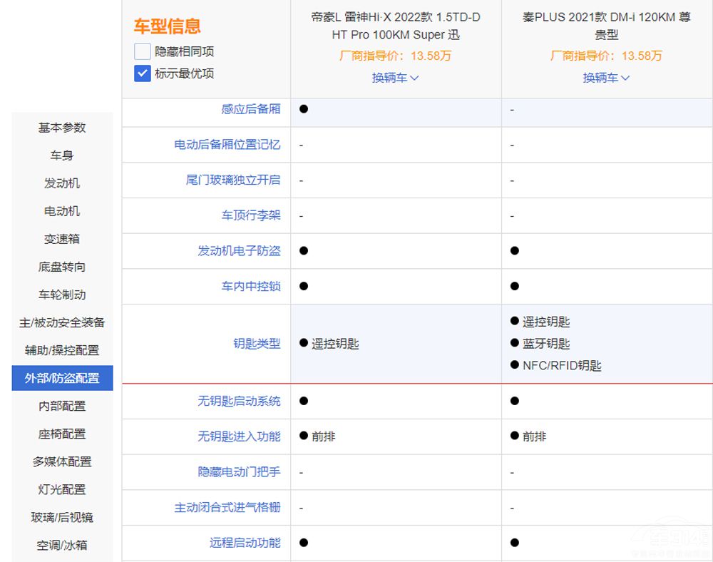Image resolution: width=713 pixels, height=562 pixels.
Task: Expand 换辆车 dropdown for the 秦PLUS column
Action: [x=605, y=78]
